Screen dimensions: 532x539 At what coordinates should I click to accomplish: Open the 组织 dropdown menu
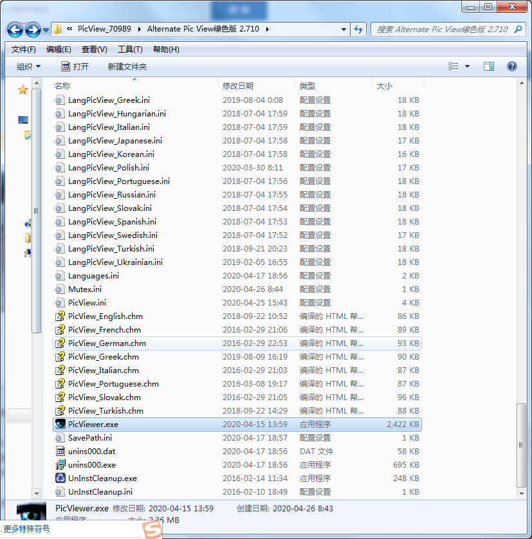pos(28,66)
